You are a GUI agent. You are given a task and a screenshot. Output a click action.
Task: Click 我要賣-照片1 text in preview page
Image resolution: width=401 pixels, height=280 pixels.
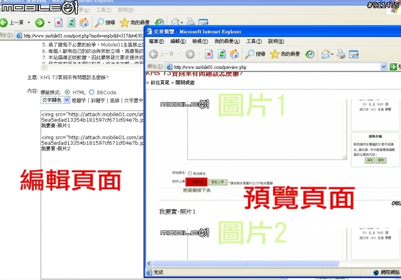177,212
